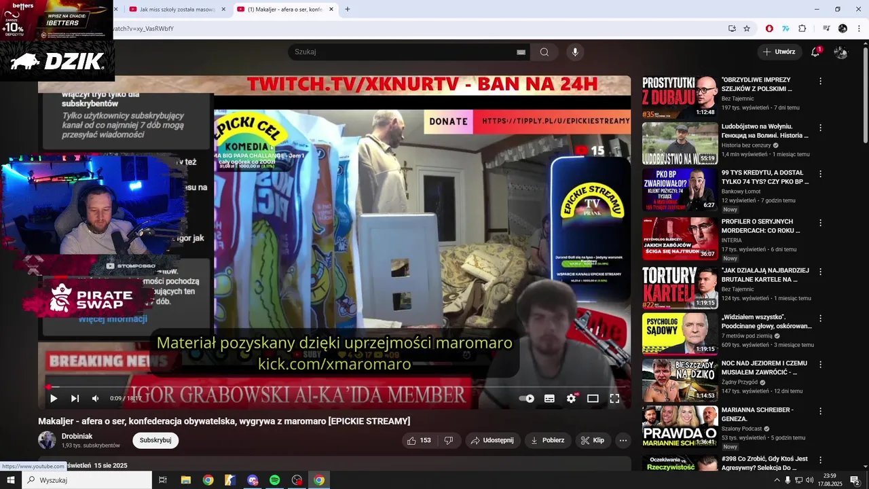Open options for Obrzydliwe imprezy szejków video
This screenshot has width=869, height=489.
(x=820, y=81)
